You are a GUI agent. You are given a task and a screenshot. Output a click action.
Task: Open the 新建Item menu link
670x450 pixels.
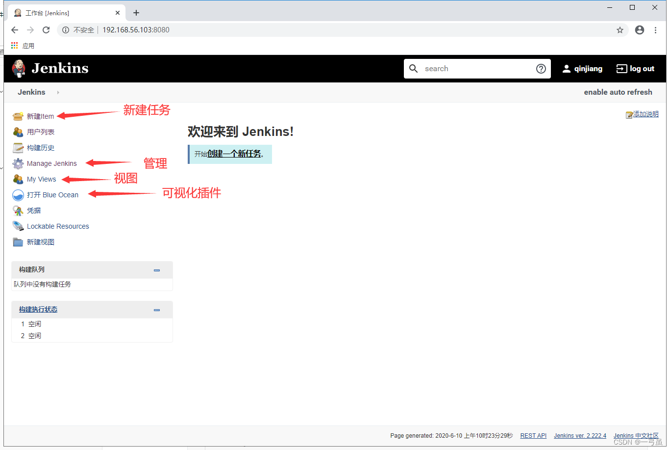(40, 116)
